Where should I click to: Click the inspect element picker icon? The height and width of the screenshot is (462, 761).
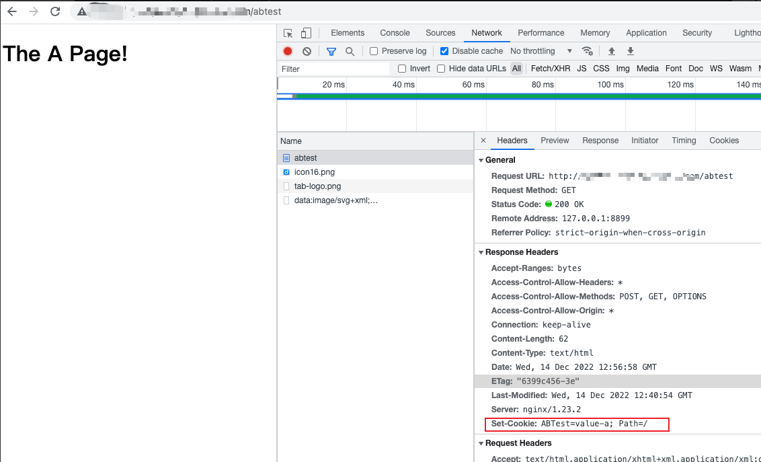(x=288, y=33)
